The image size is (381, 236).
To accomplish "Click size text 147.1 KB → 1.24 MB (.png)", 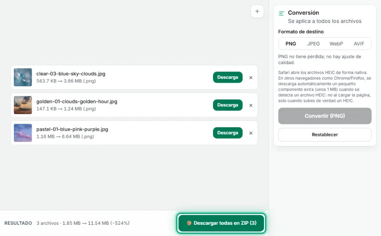I will [66, 109].
